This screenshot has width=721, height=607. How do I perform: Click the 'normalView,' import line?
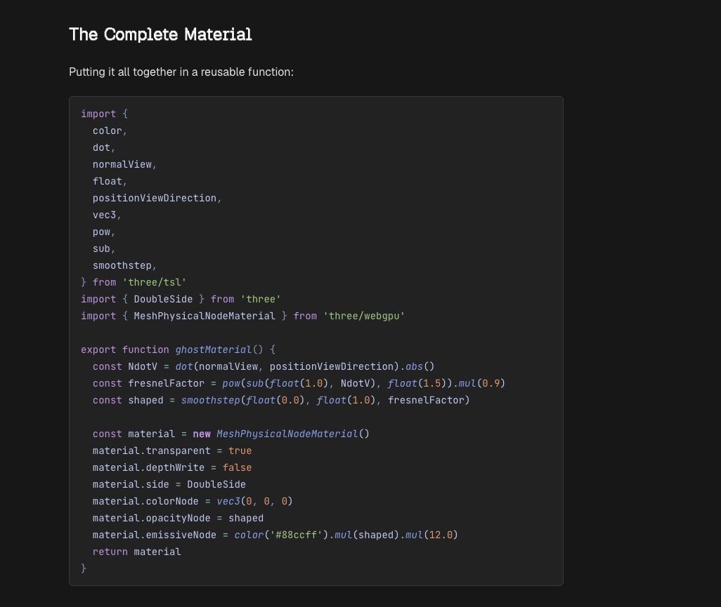[124, 164]
